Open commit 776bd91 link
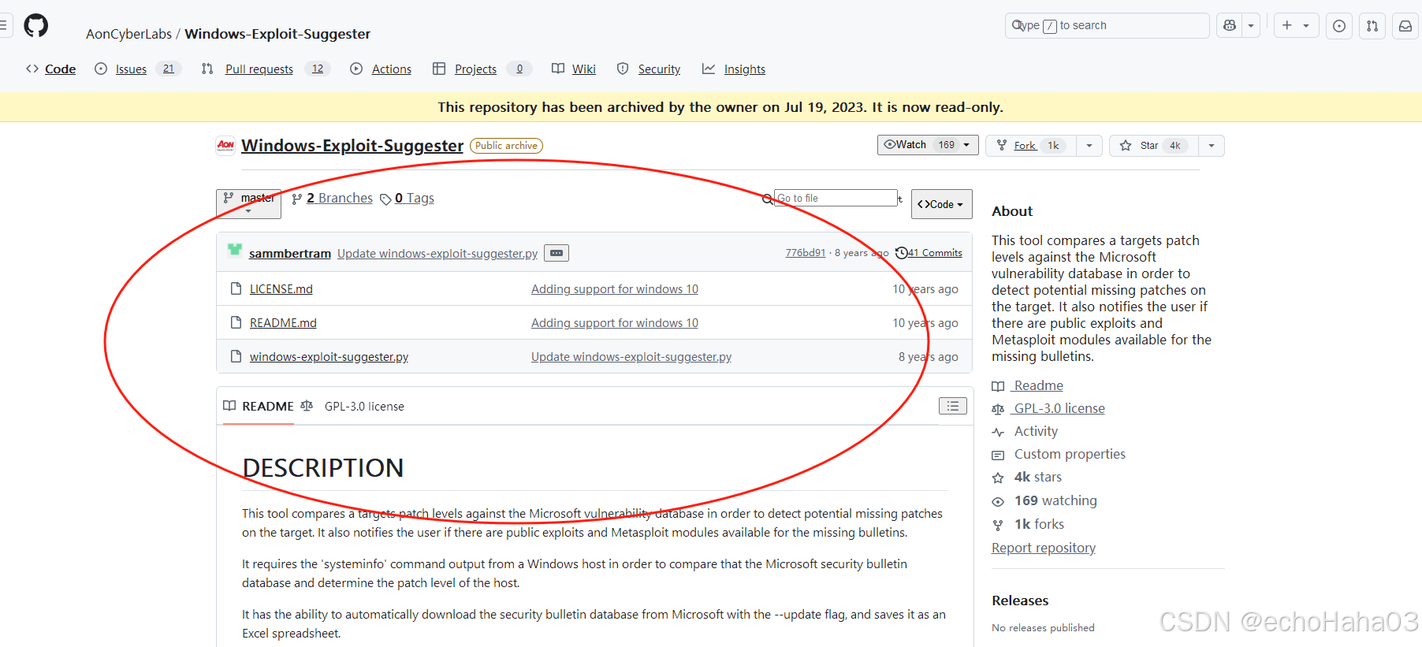The width and height of the screenshot is (1422, 647). point(806,253)
